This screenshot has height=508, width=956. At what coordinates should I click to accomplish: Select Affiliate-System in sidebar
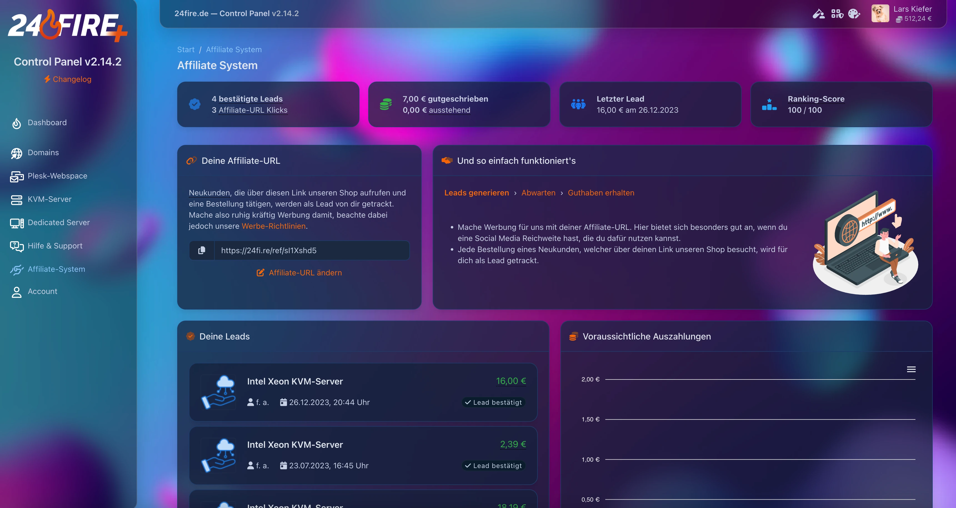click(x=56, y=269)
